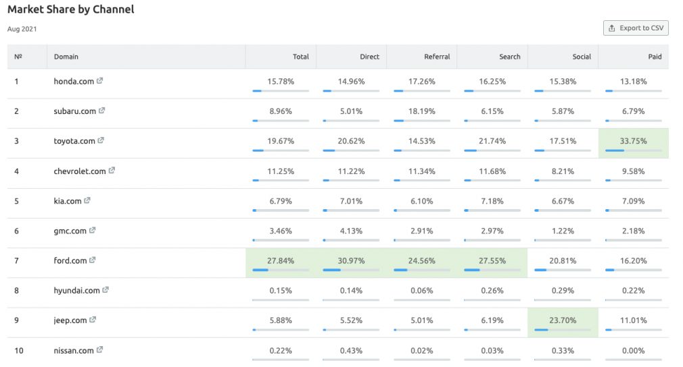Viewport: 683px width, 367px height.
Task: Open the jeep.com domain link
Action: 70,320
